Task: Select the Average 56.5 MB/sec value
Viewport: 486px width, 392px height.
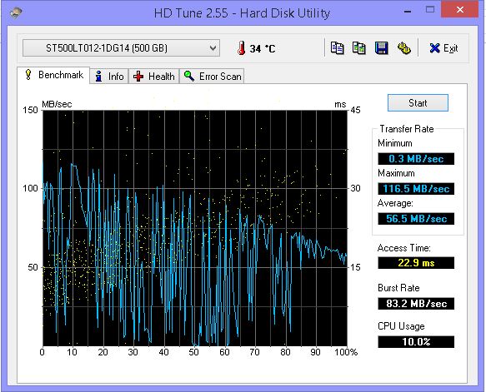Action: [x=416, y=218]
